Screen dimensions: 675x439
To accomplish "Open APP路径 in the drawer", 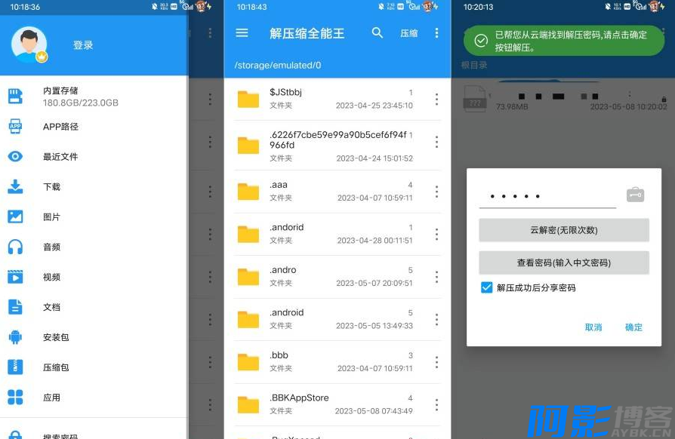I will [x=94, y=127].
